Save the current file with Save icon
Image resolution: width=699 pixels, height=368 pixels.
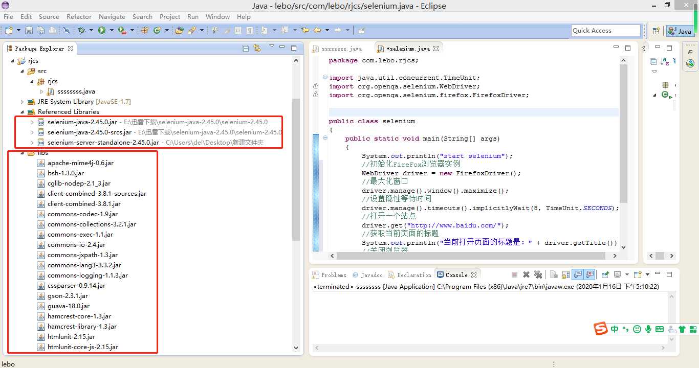point(29,31)
